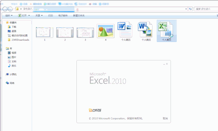Click 打印 in the toolbar
The image size is (218, 131).
pyautogui.click(x=50, y=16)
